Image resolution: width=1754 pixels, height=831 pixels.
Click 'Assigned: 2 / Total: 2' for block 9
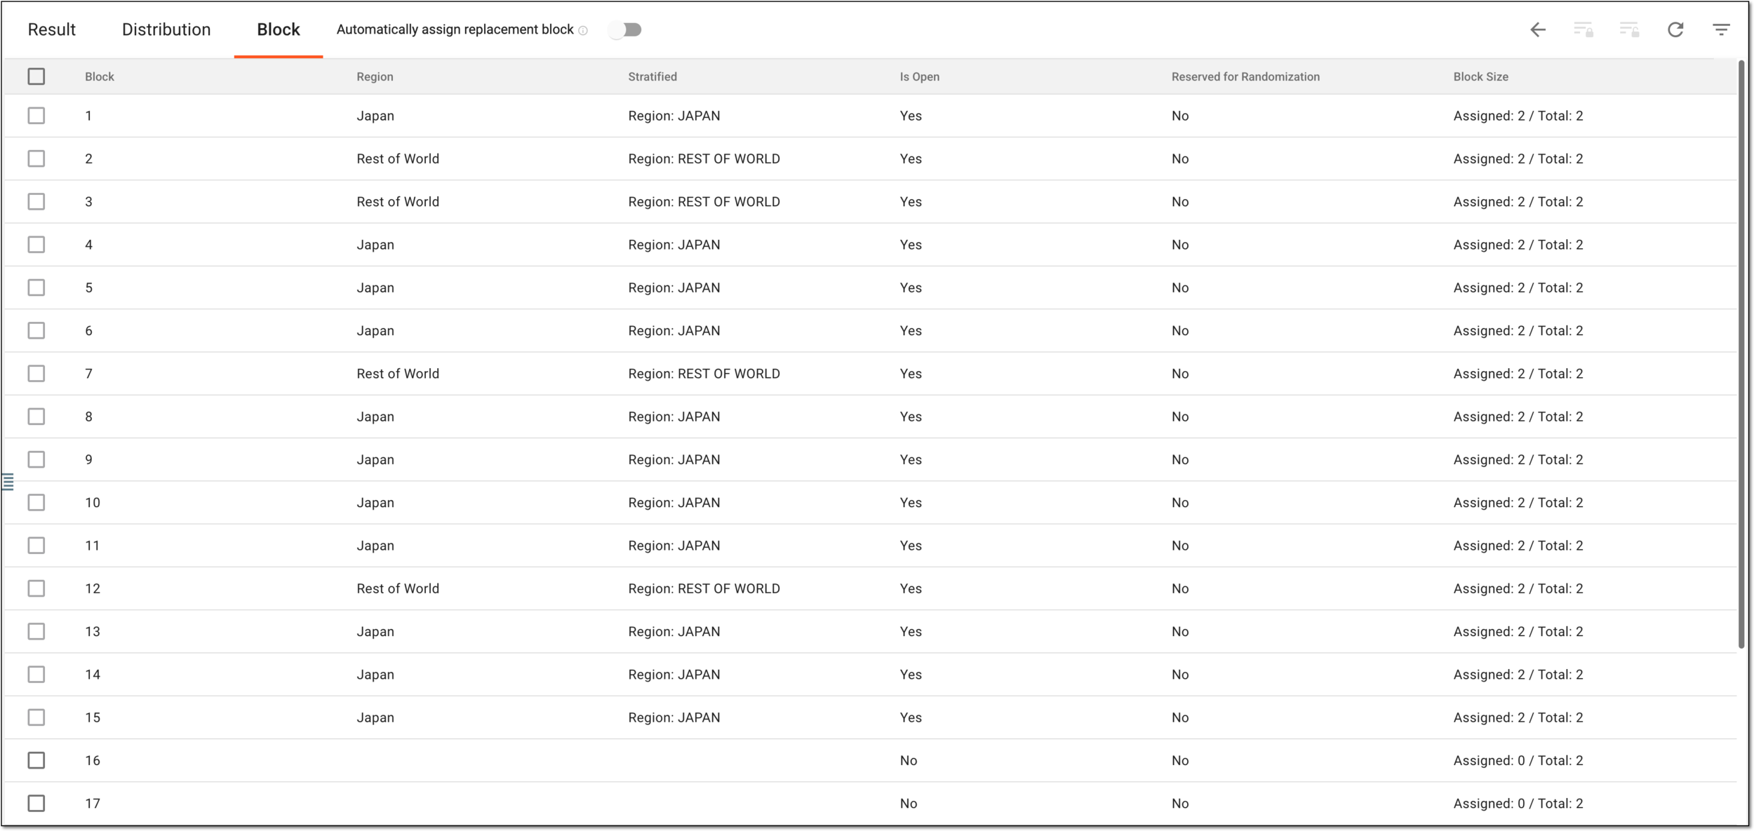(1518, 459)
